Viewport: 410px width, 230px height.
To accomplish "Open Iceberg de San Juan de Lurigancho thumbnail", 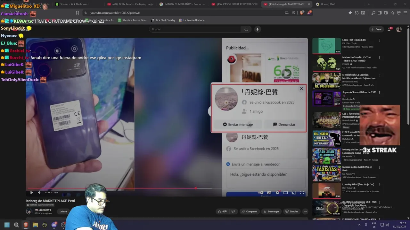I will [327, 156].
